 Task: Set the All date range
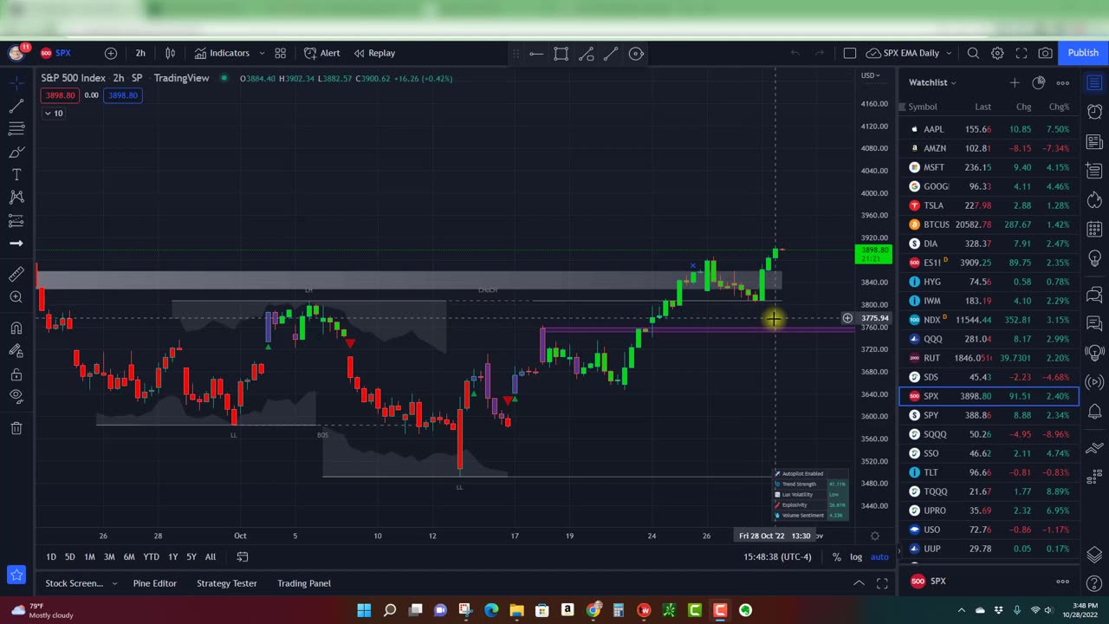(x=210, y=557)
